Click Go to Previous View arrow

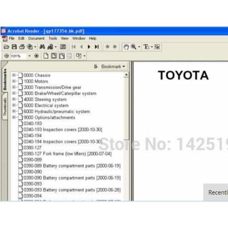(108, 47)
